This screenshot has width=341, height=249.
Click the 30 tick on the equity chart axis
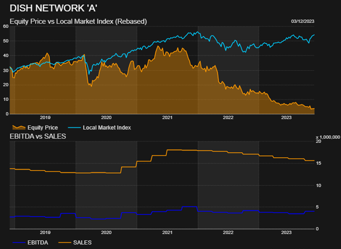6,70
